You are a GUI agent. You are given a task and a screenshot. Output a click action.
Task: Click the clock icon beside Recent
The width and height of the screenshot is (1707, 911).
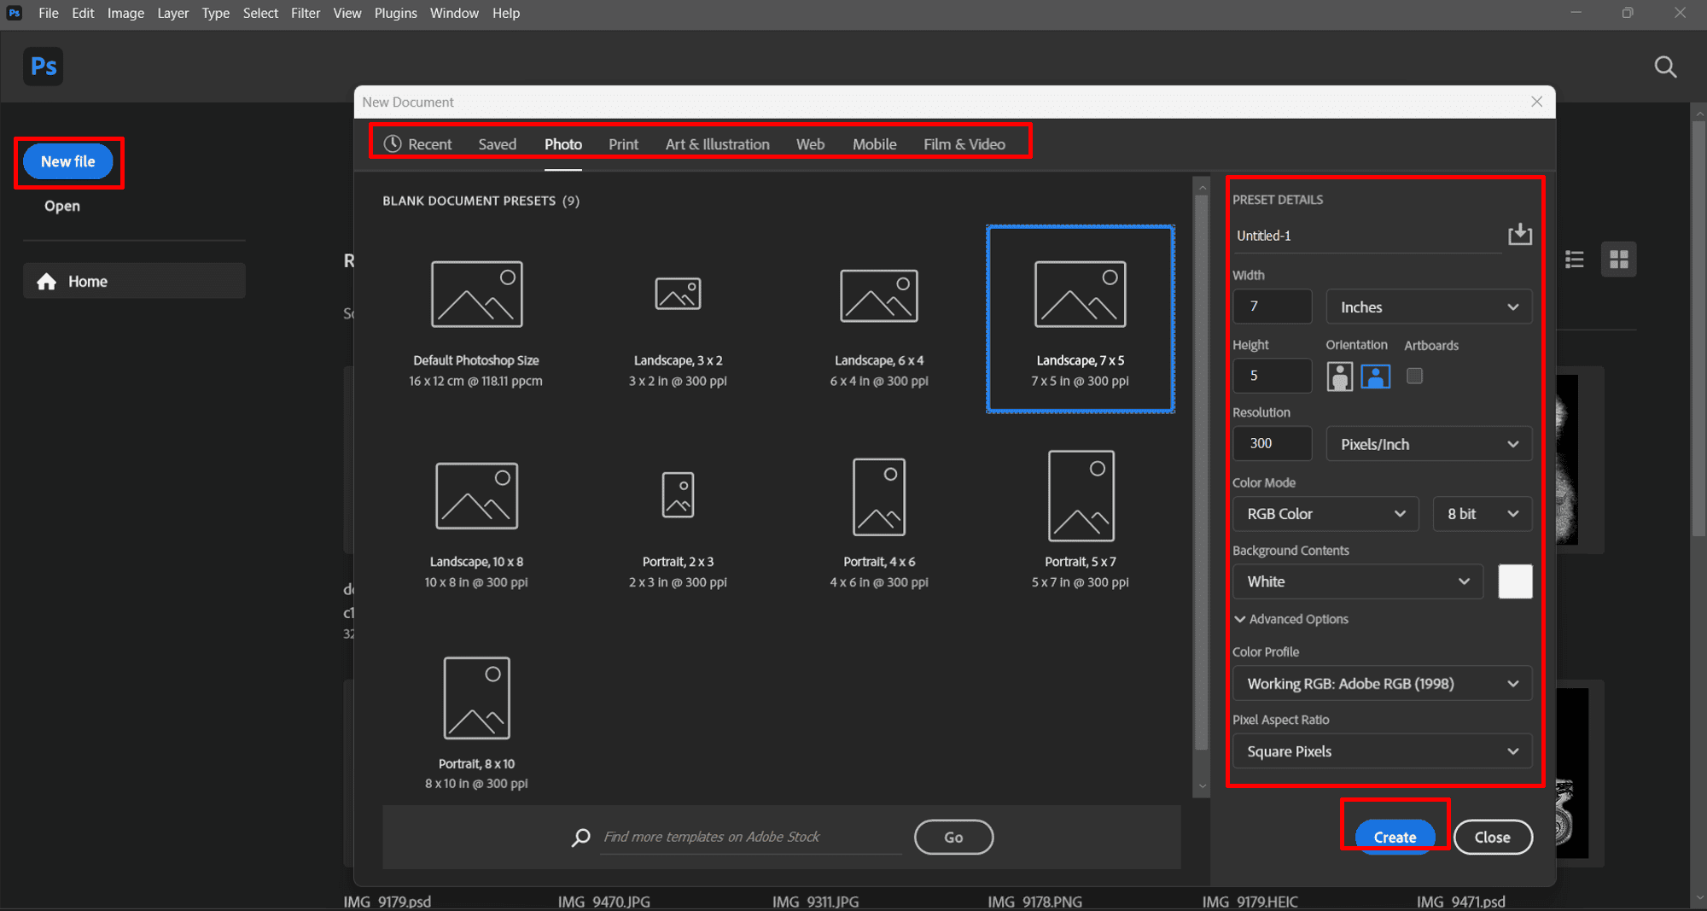393,143
